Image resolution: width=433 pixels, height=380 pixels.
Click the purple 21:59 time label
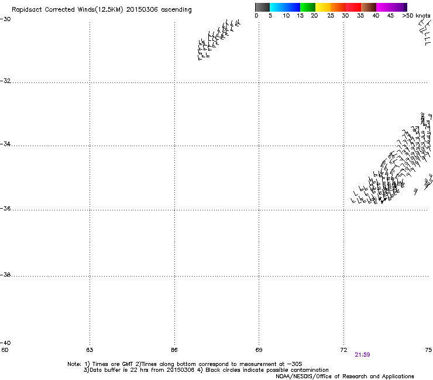point(362,355)
